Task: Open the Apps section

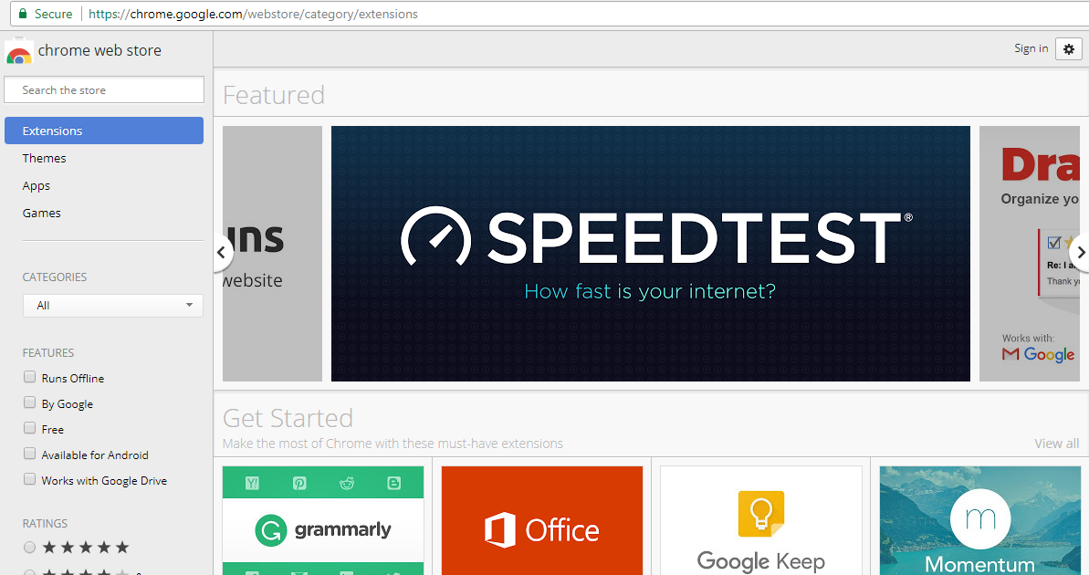Action: pos(37,186)
